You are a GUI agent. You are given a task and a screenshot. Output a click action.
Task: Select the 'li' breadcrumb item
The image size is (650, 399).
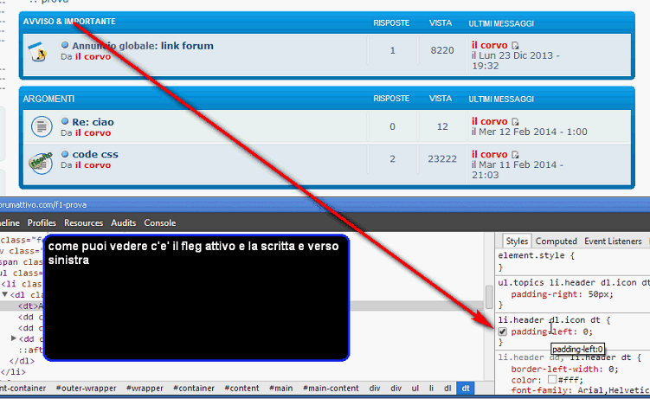click(x=431, y=389)
